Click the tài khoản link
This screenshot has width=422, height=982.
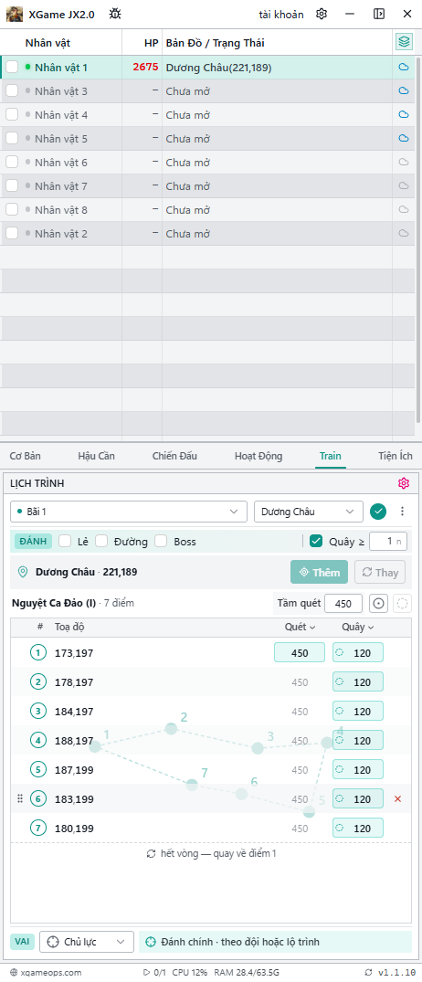pos(281,15)
